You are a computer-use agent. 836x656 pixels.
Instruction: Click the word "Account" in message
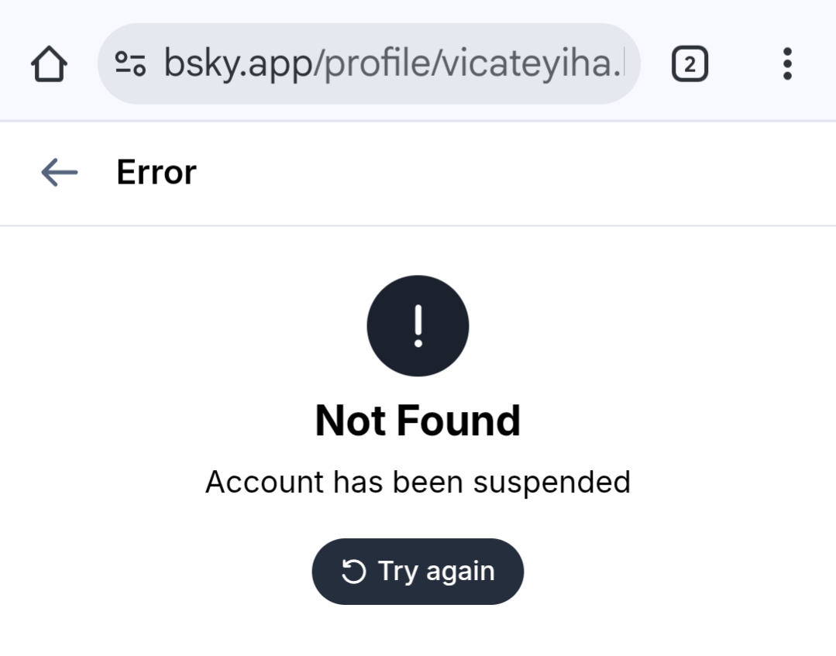tap(264, 483)
